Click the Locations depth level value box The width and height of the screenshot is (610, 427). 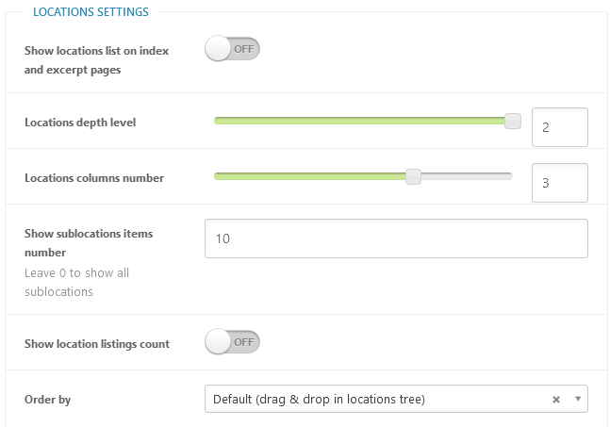point(560,127)
